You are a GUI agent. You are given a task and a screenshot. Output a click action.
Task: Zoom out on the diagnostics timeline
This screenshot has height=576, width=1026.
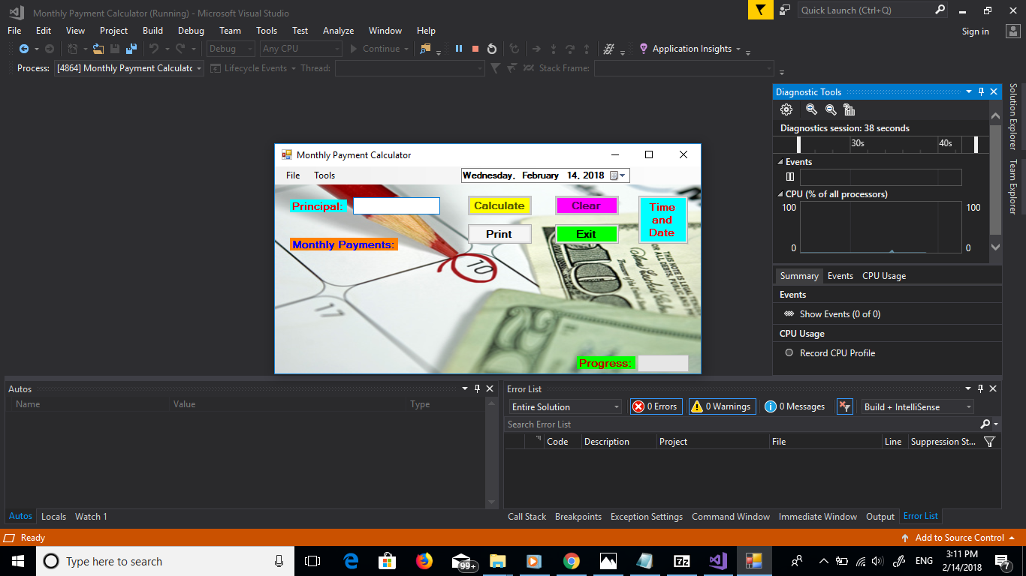[830, 109]
